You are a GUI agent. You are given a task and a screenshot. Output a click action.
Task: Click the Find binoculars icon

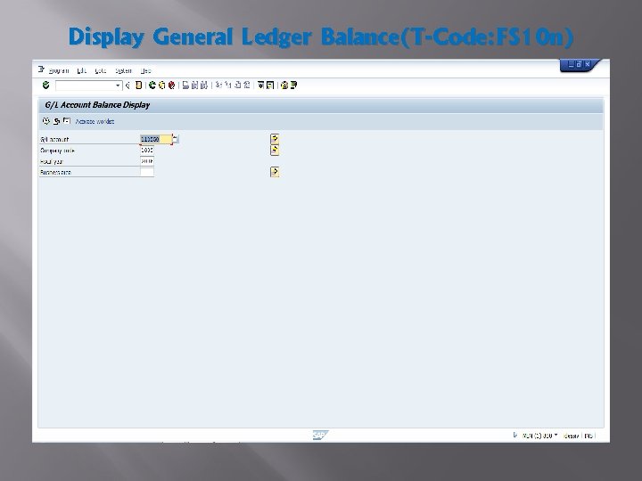[x=194, y=86]
